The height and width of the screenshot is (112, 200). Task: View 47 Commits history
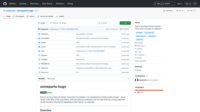pyautogui.click(x=124, y=29)
